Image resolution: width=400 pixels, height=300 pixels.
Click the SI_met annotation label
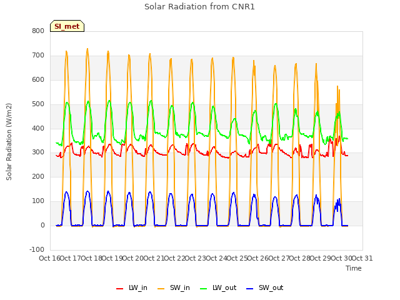coord(67,26)
